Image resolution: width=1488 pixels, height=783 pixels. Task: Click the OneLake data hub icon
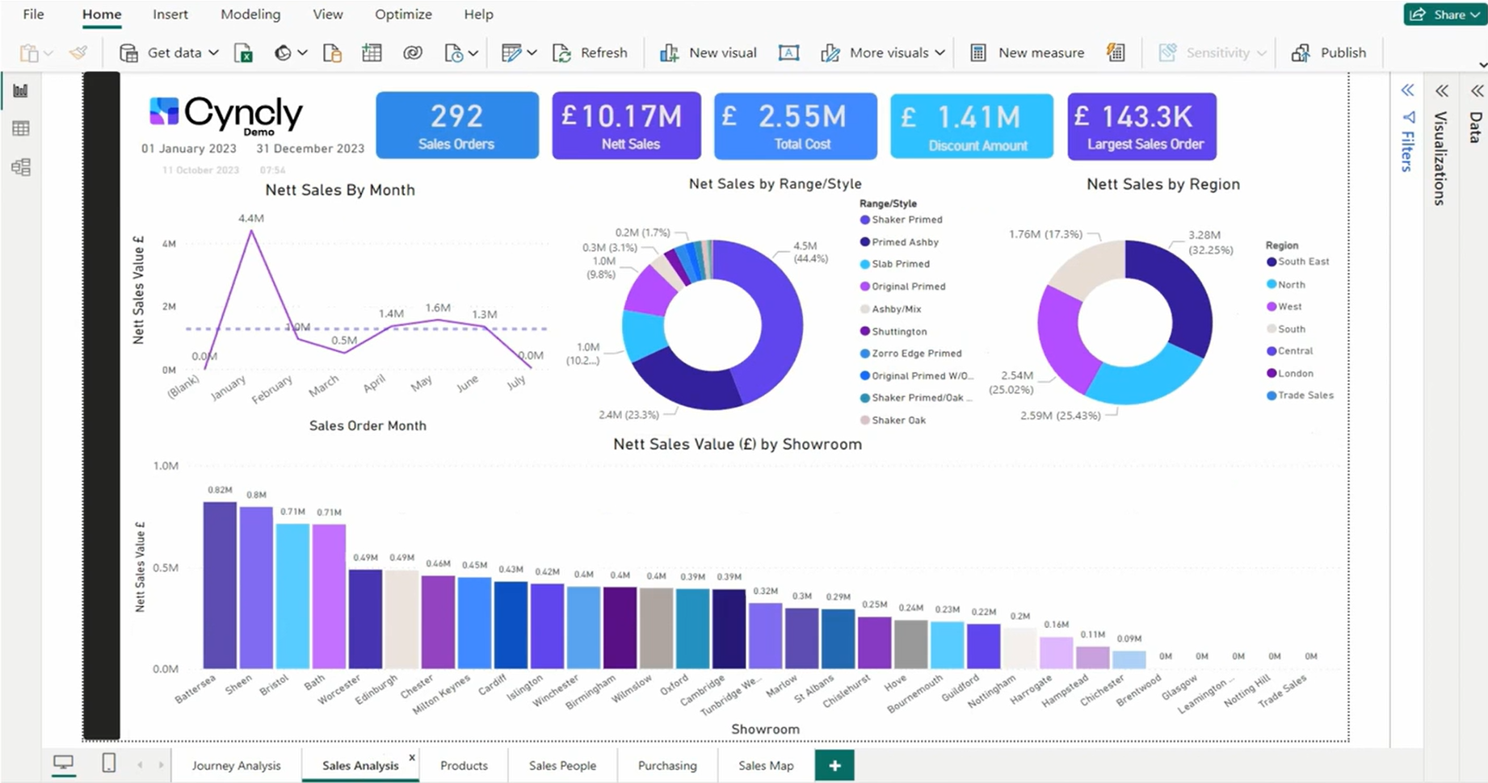pyautogui.click(x=282, y=53)
